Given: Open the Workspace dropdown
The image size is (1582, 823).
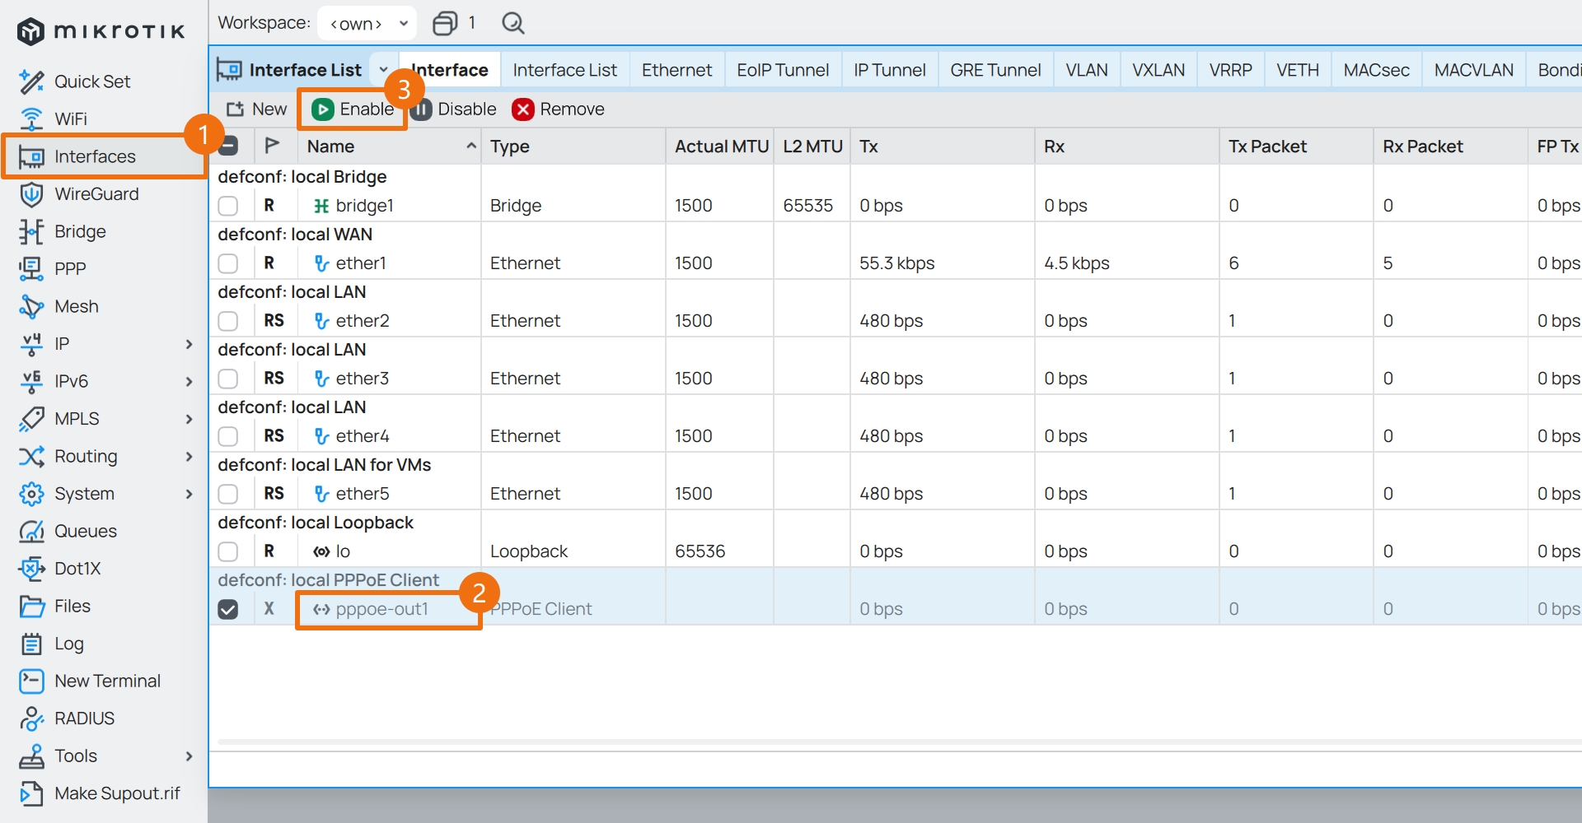Looking at the screenshot, I should [x=367, y=23].
